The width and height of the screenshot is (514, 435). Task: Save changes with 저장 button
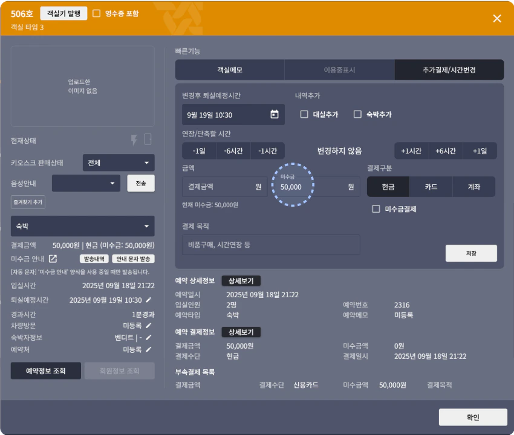[471, 253]
